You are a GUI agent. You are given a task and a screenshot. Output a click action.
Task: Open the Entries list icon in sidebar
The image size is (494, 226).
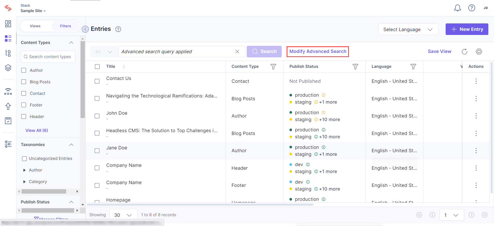tap(8, 39)
